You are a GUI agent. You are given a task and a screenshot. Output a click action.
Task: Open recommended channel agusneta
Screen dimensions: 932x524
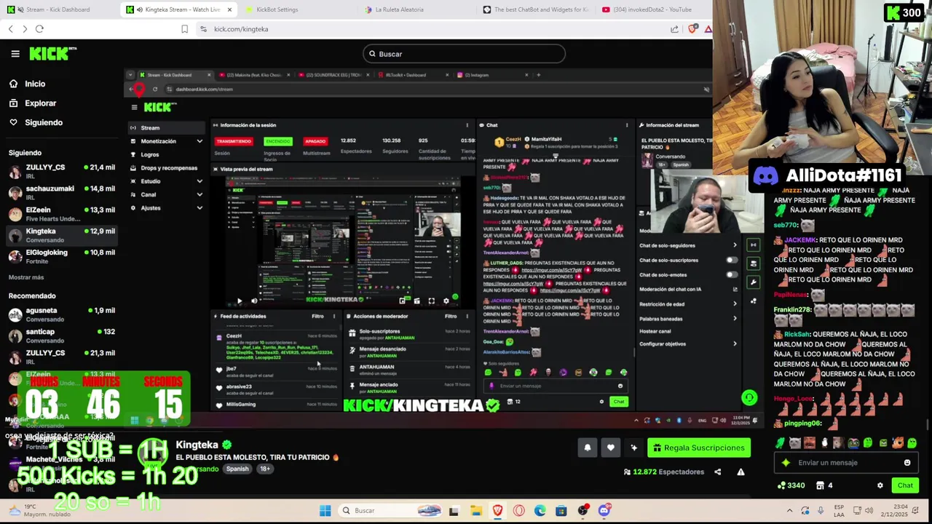click(62, 314)
